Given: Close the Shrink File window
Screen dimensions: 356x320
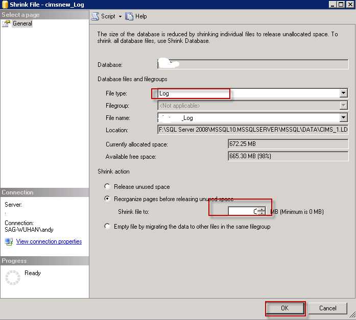Looking at the screenshot, I should (x=350, y=4).
